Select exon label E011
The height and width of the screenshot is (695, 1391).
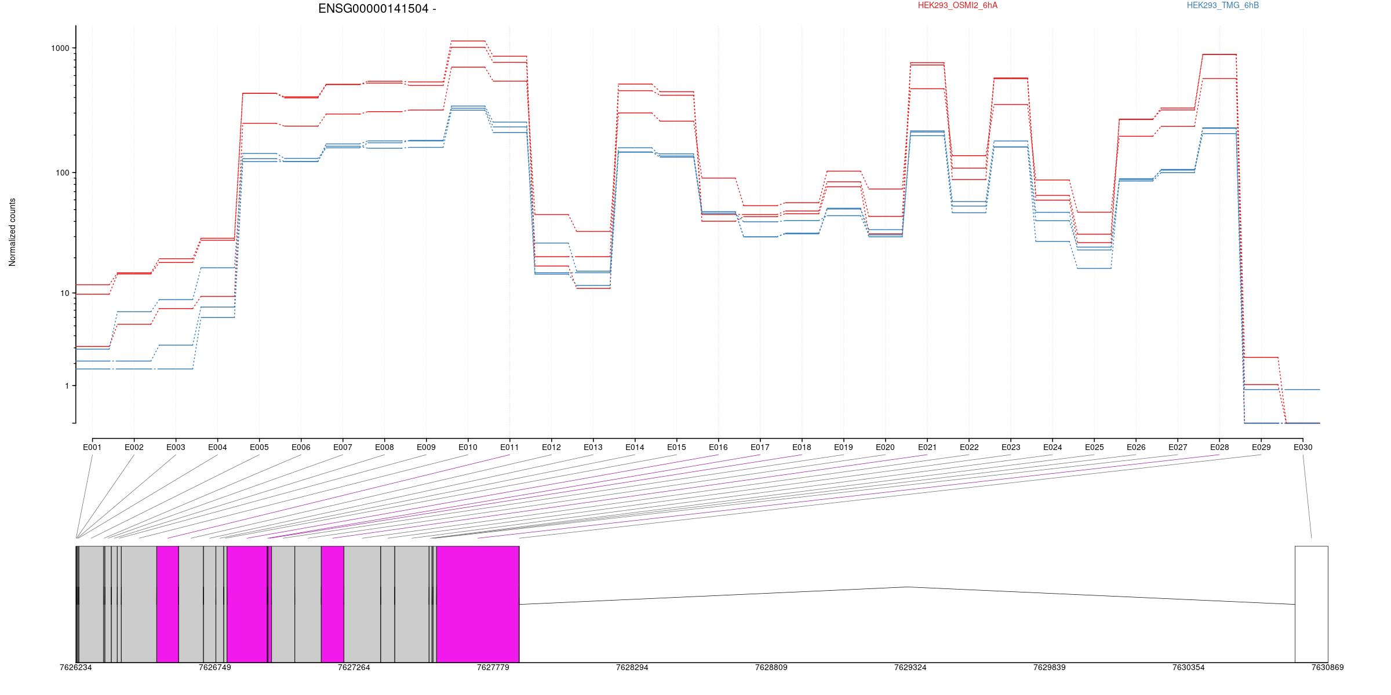tap(509, 447)
